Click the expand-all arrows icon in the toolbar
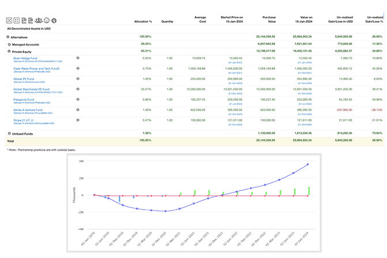 [x=9, y=20]
